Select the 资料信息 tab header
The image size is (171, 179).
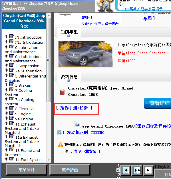click(x=69, y=77)
